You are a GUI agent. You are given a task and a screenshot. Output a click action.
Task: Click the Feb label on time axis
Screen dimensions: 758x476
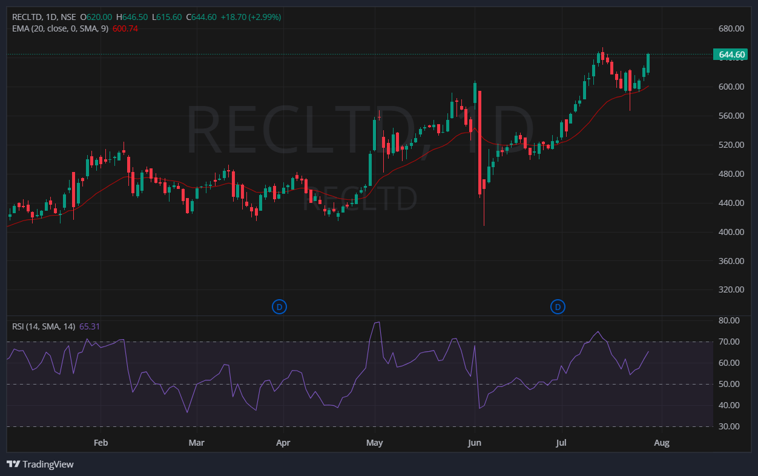pos(101,443)
